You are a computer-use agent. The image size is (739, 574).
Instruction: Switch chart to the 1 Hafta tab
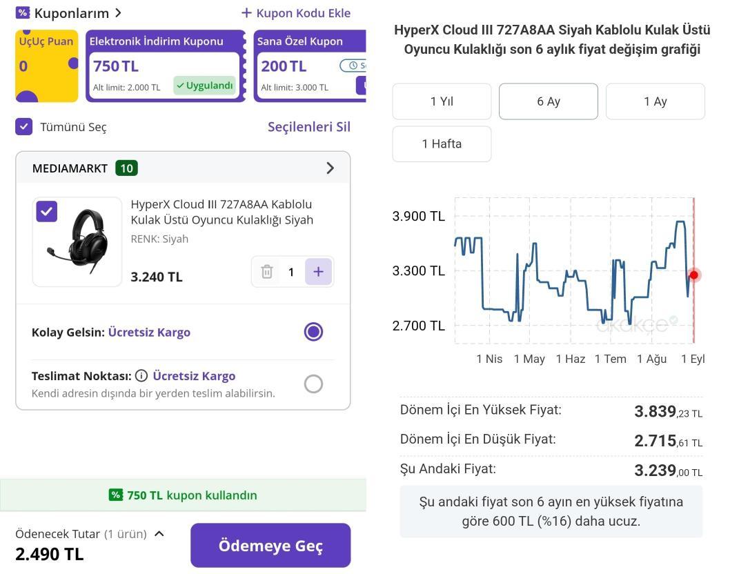point(442,143)
